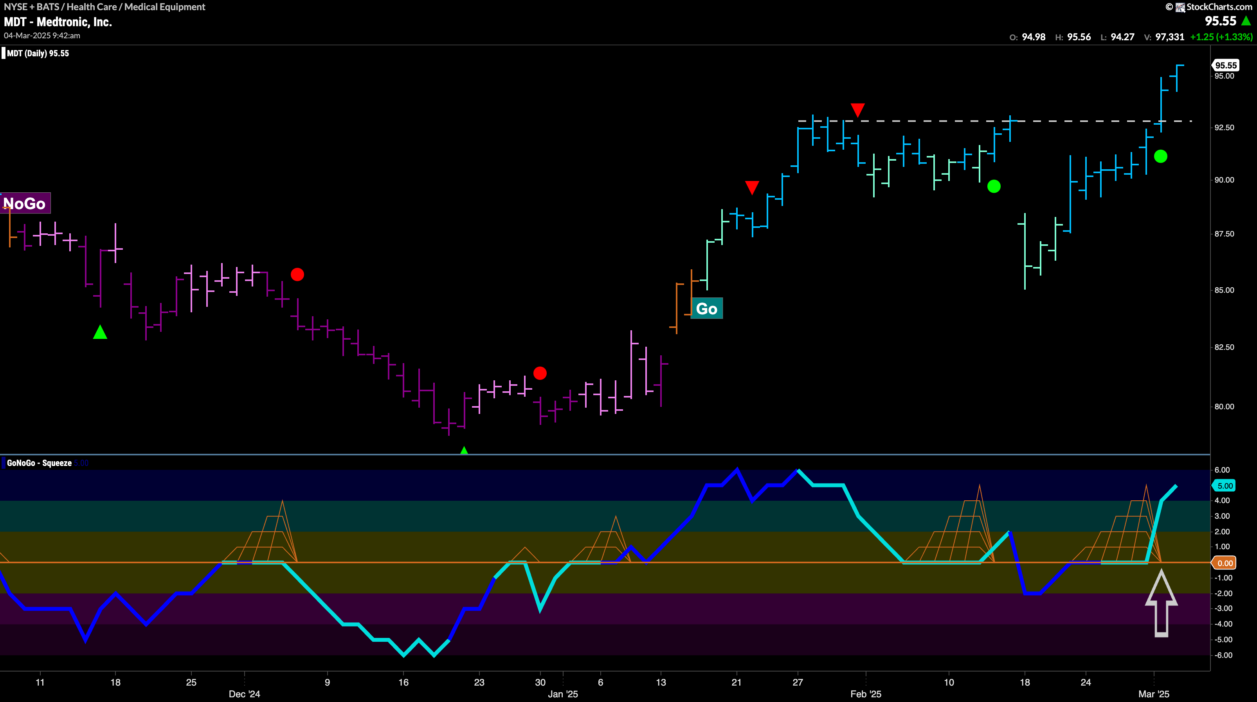Click the green up arrow beside 95.55 price
The image size is (1257, 702).
tap(1246, 21)
